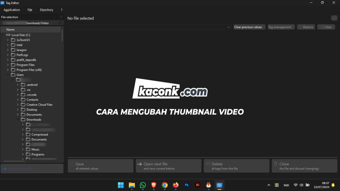Open Windows Start menu
The height and width of the screenshot is (191, 340).
(121, 185)
